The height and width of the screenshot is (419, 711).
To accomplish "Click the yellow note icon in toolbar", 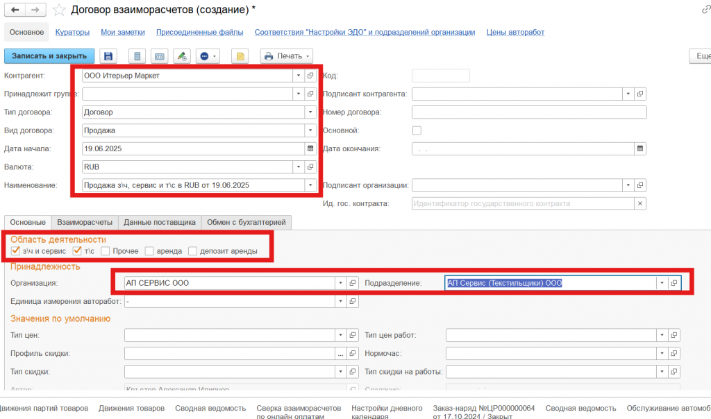I will tap(239, 56).
